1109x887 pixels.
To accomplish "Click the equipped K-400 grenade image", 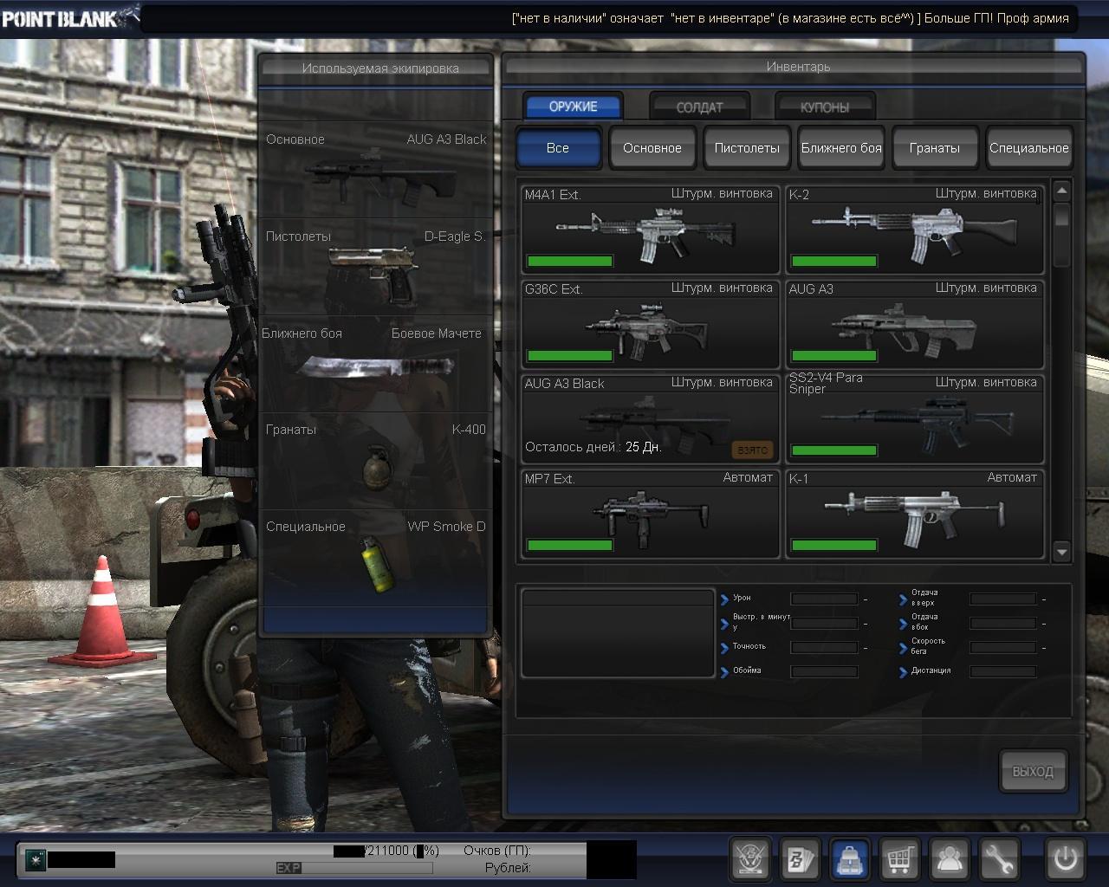I will pos(378,469).
